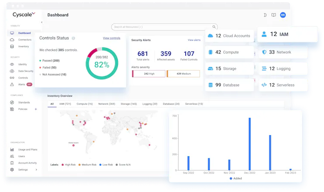Viewport: 324px width, 192px height.
Task: Expand the Settings submenu chevron
Action: 36,170
